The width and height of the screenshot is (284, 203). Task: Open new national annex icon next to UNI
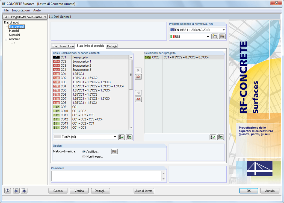[x=215, y=36]
